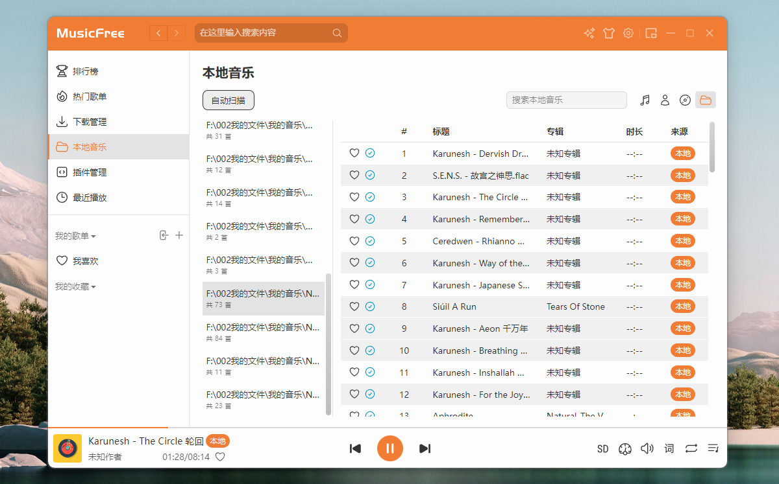
Task: Focus the 搜索本地音乐 search field
Action: pyautogui.click(x=565, y=100)
